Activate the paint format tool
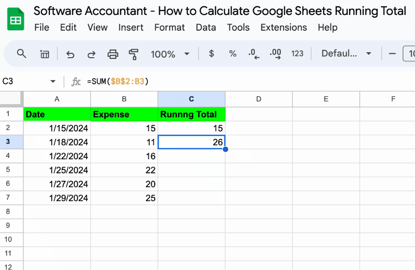The height and width of the screenshot is (270, 415). (134, 54)
